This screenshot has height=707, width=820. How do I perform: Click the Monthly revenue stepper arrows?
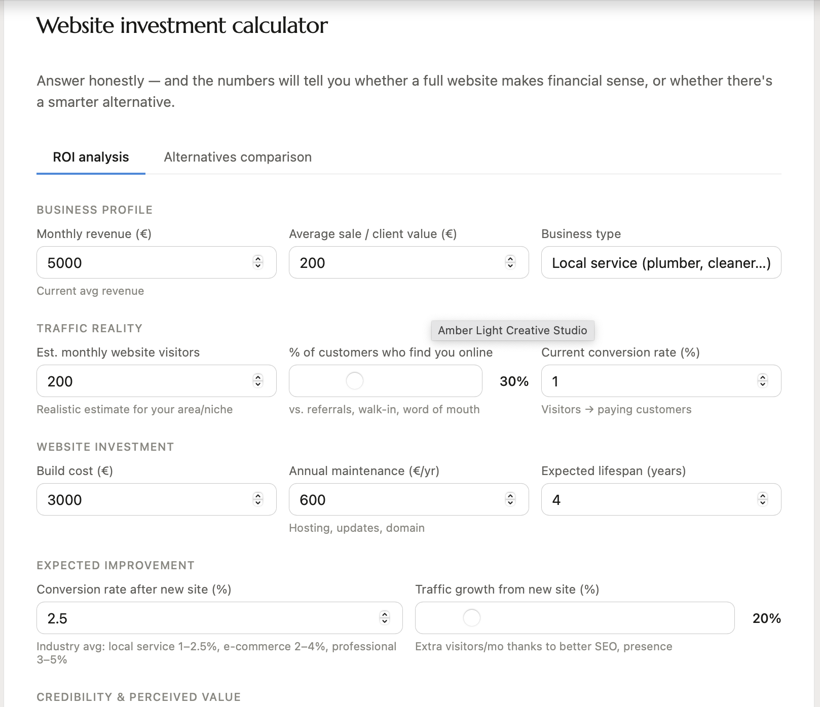tap(258, 262)
